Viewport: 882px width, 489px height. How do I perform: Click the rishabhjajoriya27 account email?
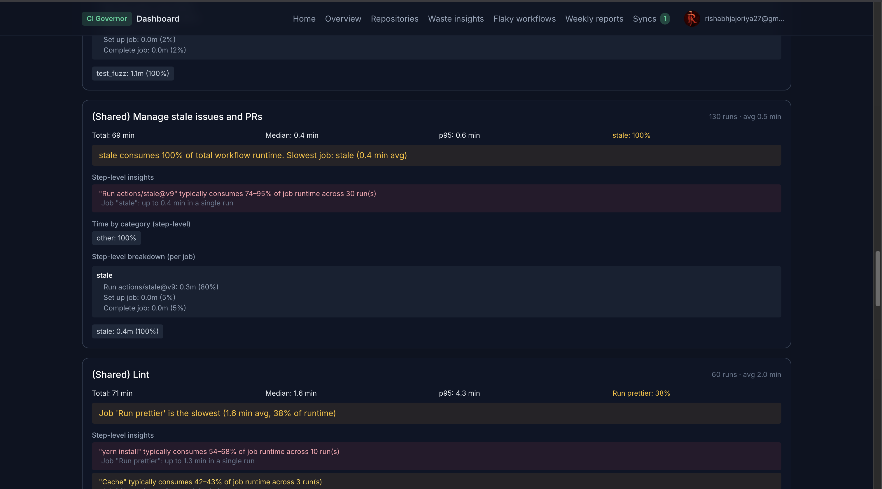pyautogui.click(x=744, y=18)
